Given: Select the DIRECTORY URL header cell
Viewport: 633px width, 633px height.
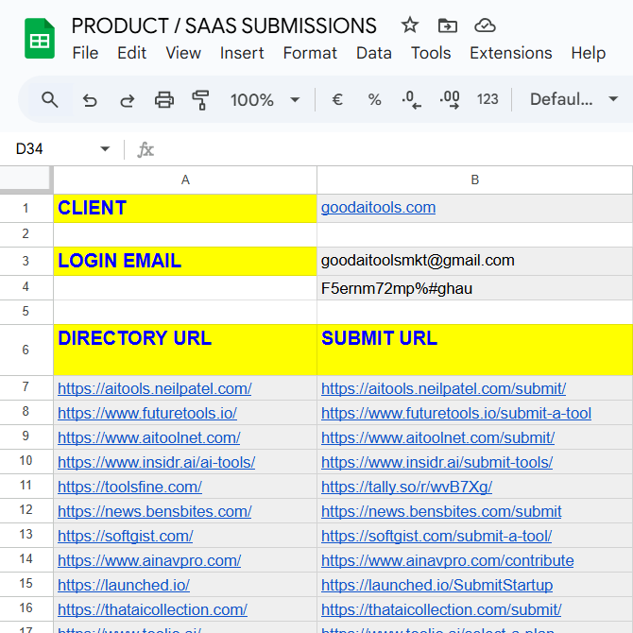Looking at the screenshot, I should 185,350.
